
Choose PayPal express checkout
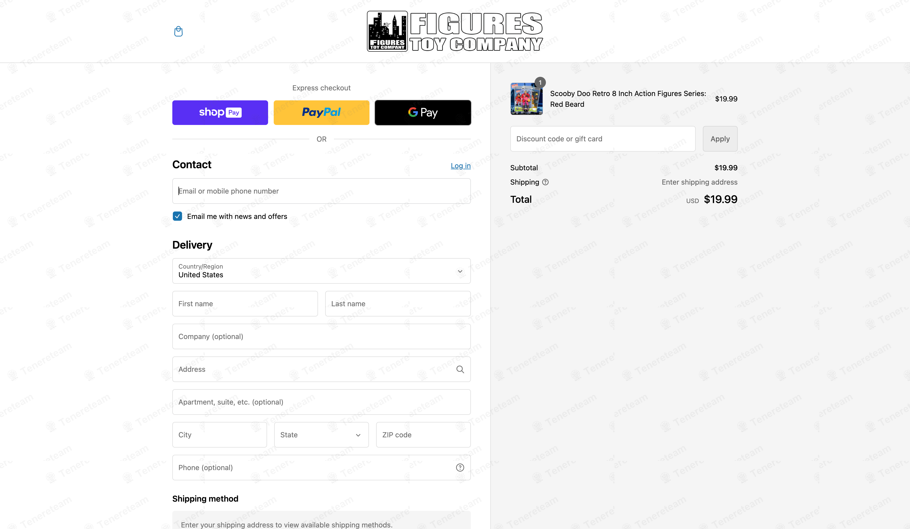tap(321, 113)
